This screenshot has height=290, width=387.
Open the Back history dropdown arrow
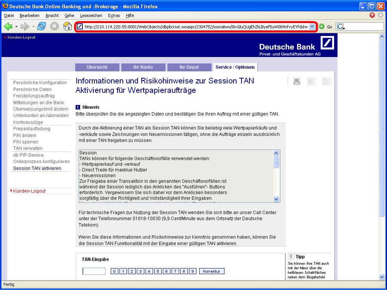coord(16,26)
